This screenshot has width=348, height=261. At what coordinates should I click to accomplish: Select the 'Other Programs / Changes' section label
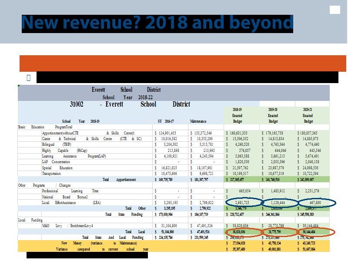click(x=44, y=185)
